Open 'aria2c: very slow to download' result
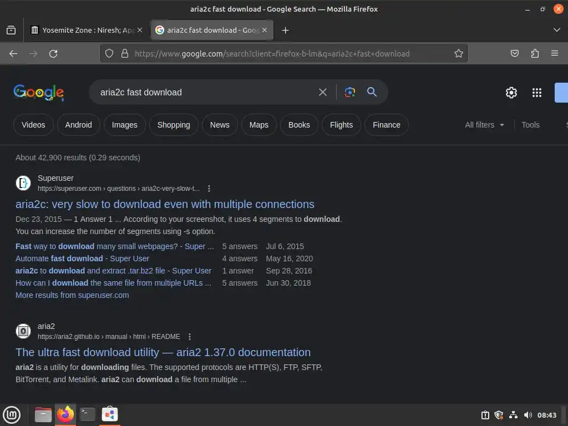Viewport: 568px width, 426px height. click(x=165, y=204)
